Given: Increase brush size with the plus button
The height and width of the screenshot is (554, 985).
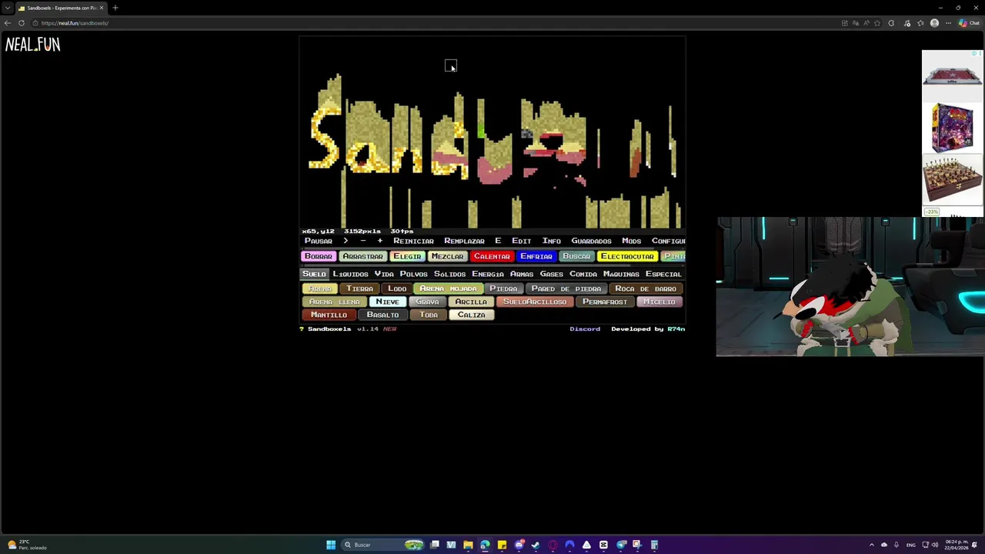Looking at the screenshot, I should click(x=379, y=241).
